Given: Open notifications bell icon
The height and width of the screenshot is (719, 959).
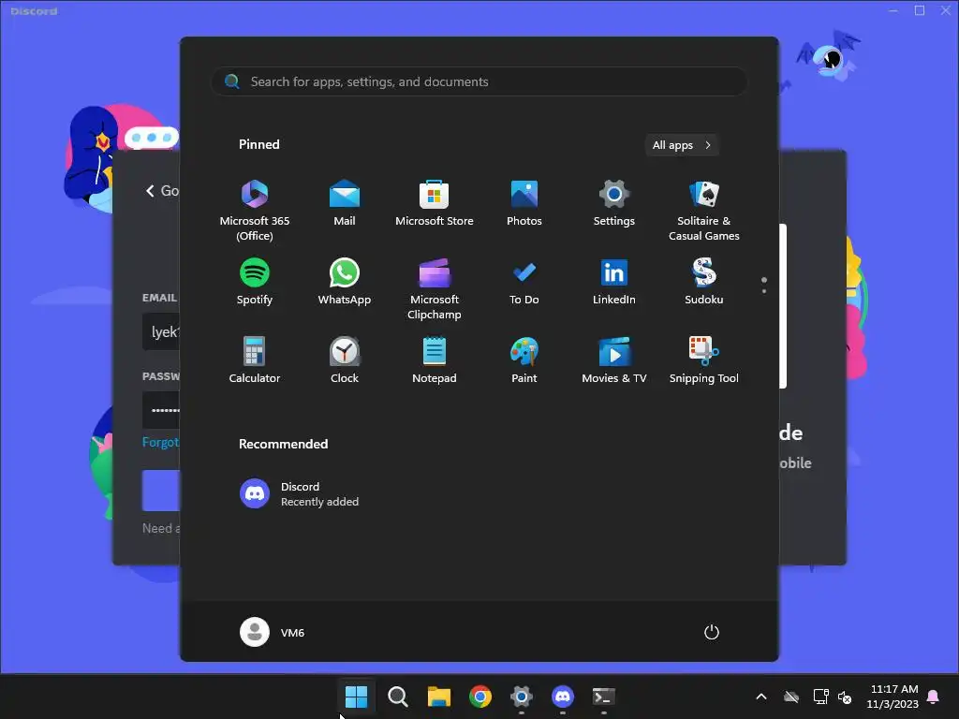Looking at the screenshot, I should (x=934, y=697).
